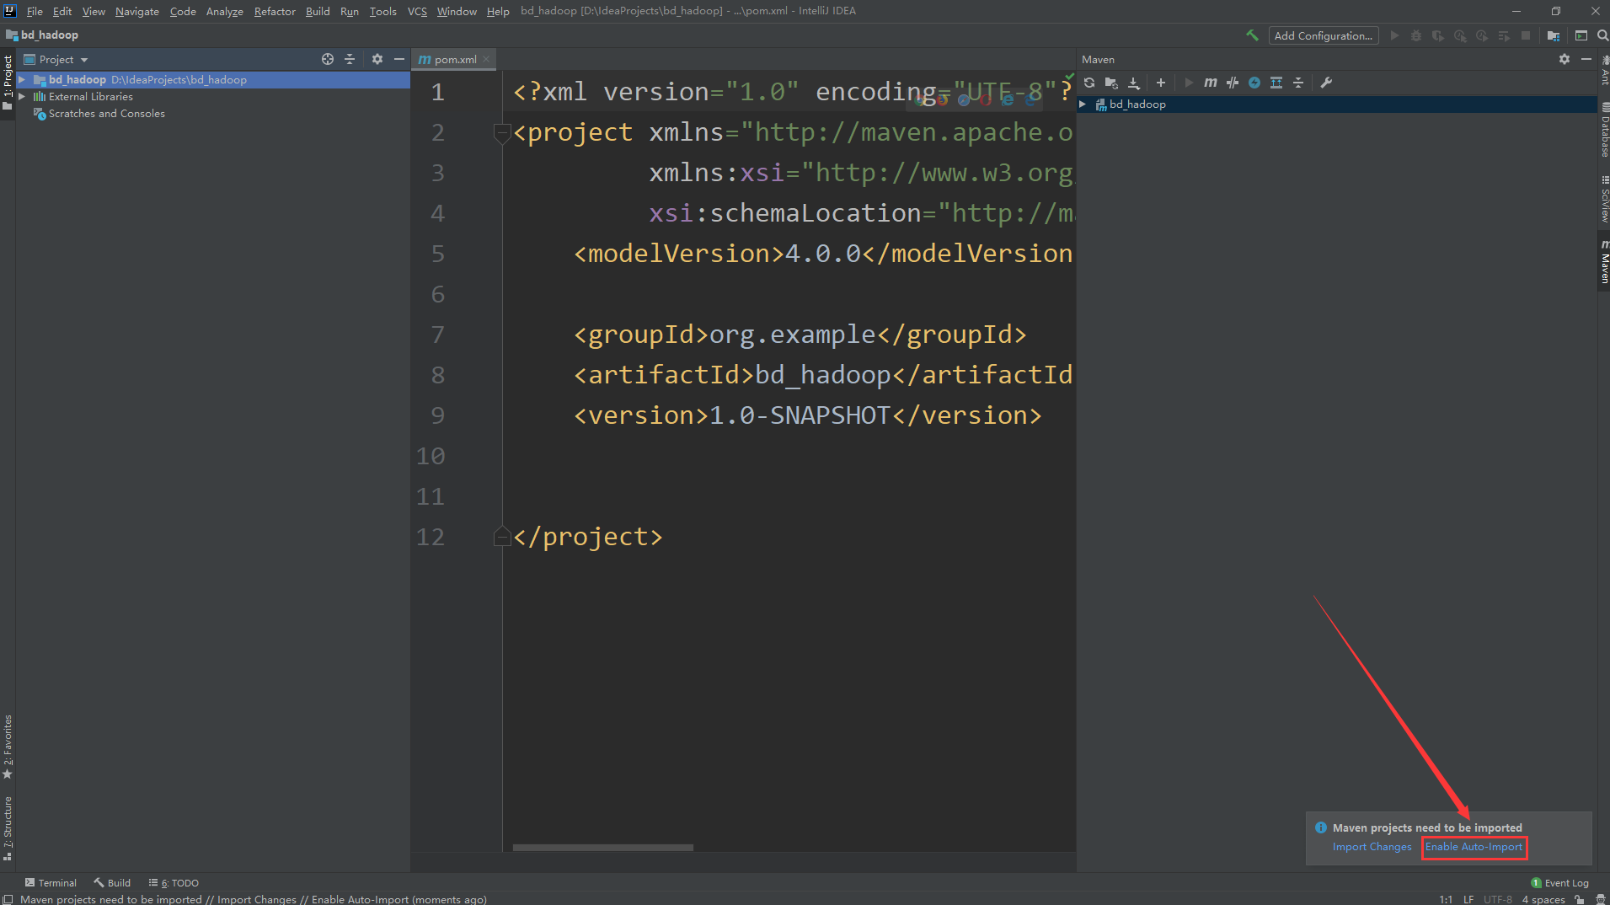Image resolution: width=1610 pixels, height=905 pixels.
Task: Open LF line separator selector
Action: [x=1468, y=899]
